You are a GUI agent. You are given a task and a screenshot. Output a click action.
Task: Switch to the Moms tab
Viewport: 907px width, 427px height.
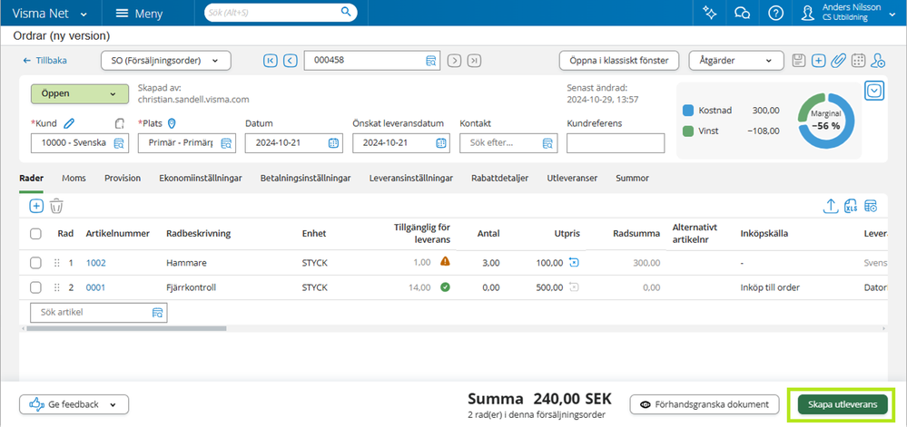pos(74,179)
